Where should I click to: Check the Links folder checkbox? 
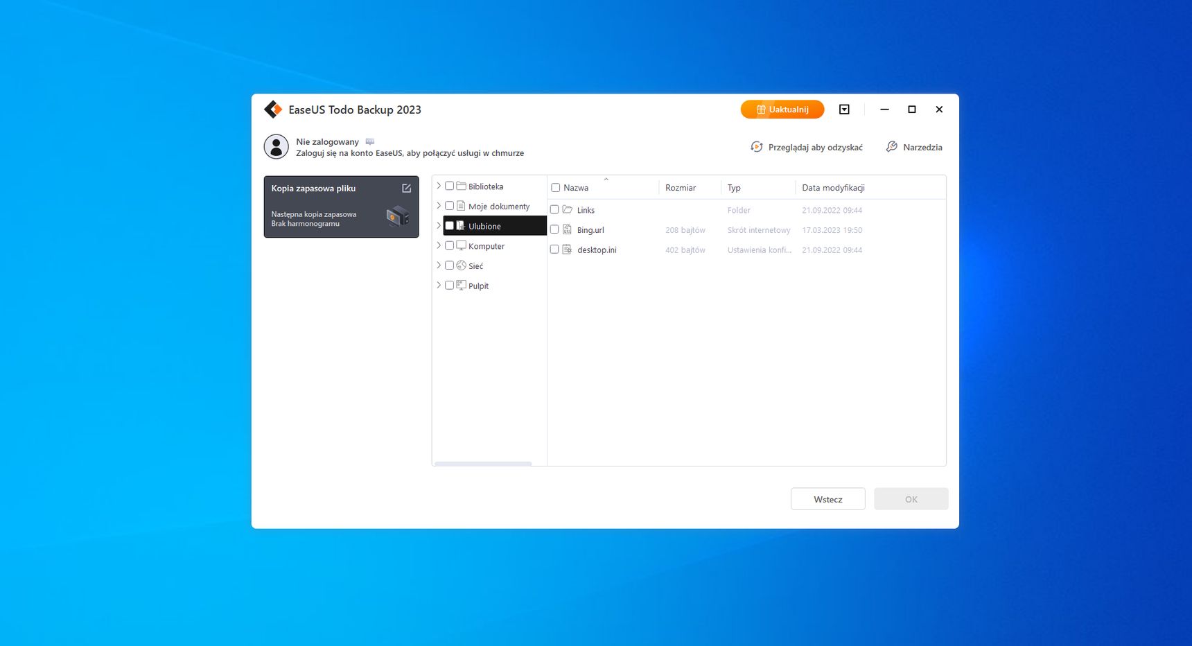click(x=554, y=209)
